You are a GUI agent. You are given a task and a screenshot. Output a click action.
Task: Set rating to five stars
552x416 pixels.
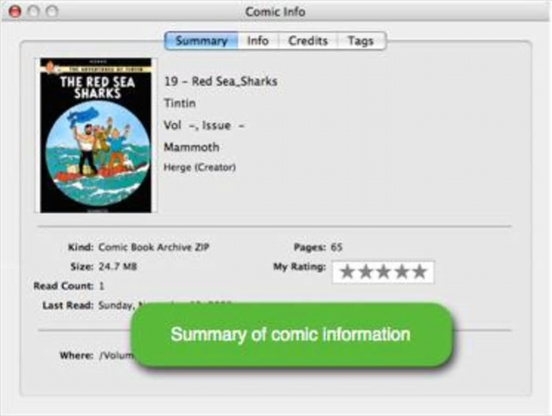coord(419,272)
